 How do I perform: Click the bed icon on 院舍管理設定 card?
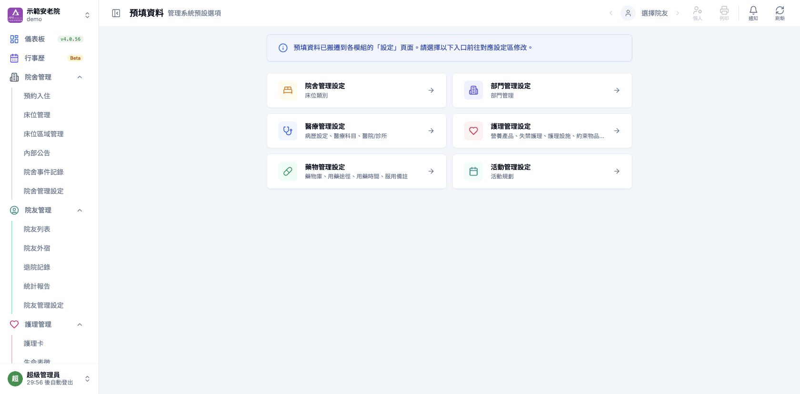pyautogui.click(x=288, y=90)
